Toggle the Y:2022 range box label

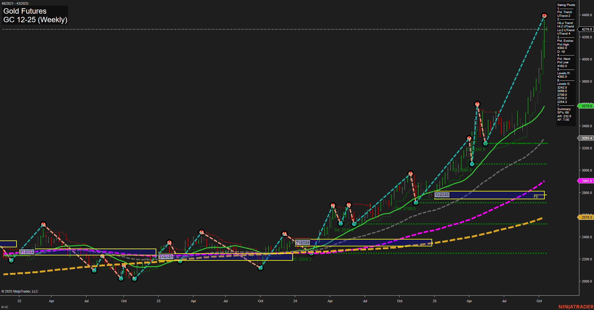tap(27, 252)
